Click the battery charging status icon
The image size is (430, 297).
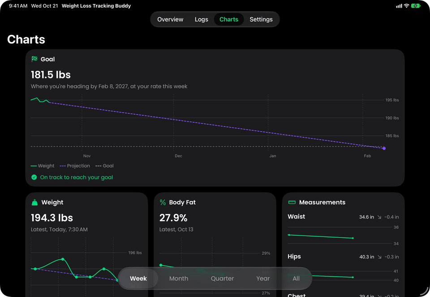tap(416, 6)
